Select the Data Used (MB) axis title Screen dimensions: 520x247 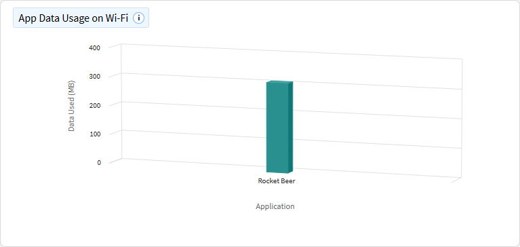pyautogui.click(x=71, y=106)
